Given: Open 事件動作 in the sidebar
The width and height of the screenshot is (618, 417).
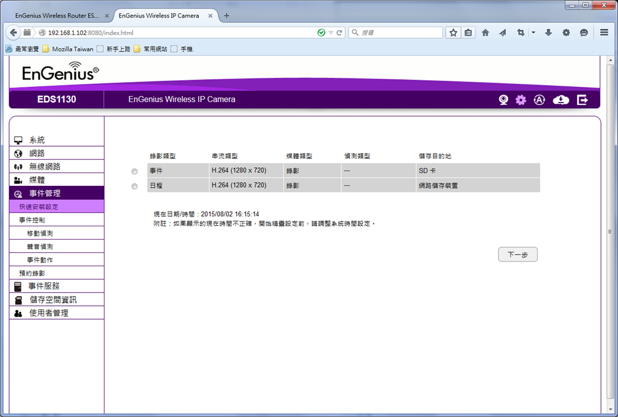Looking at the screenshot, I should click(x=57, y=259).
